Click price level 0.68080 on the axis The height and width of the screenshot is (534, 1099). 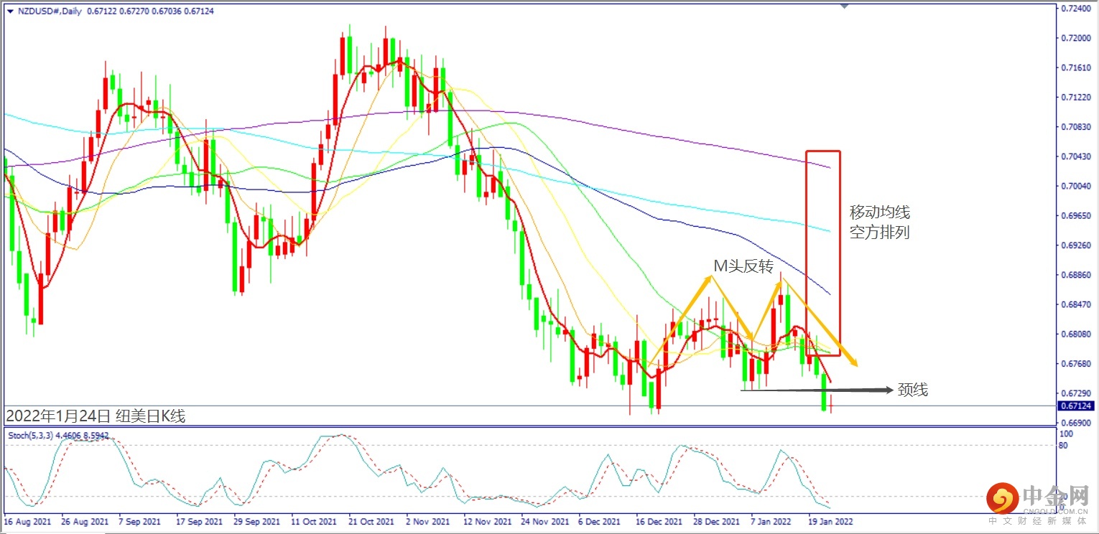[1075, 334]
